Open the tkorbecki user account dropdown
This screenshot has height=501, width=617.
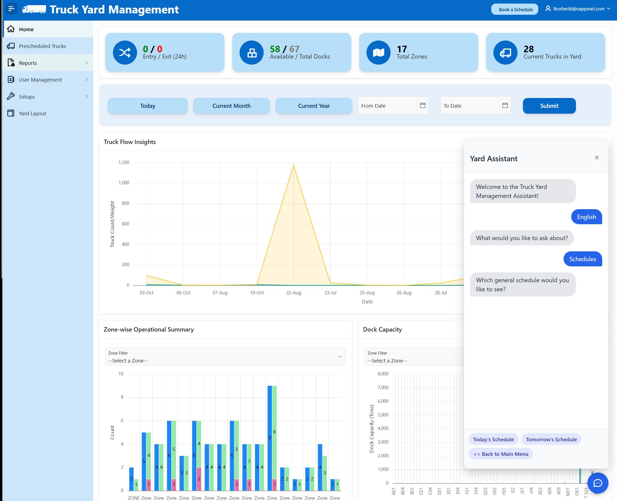click(578, 9)
